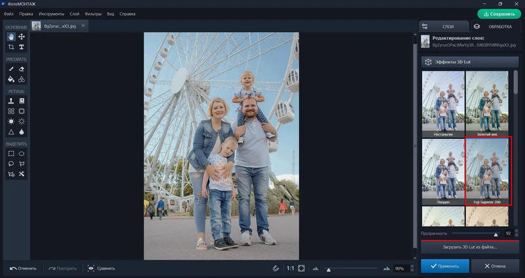The width and height of the screenshot is (525, 278).
Task: Select the Brush tool
Action: [x=11, y=69]
